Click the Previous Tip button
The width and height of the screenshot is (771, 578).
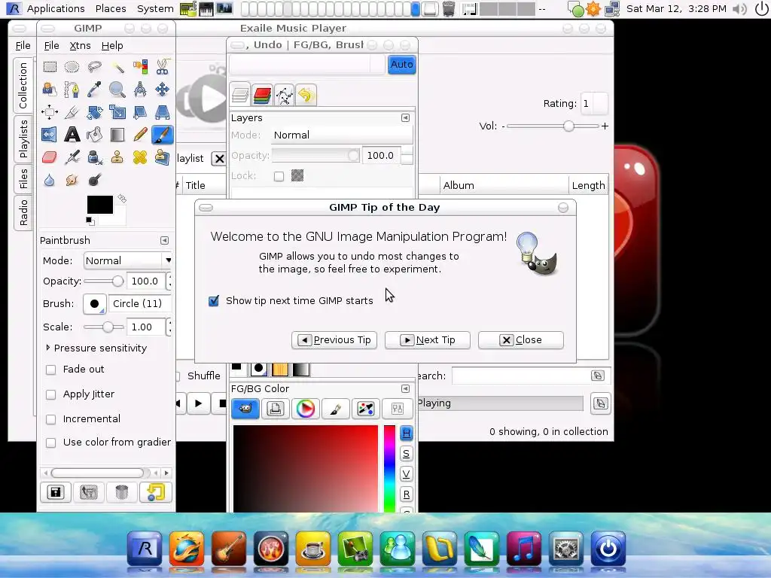pyautogui.click(x=334, y=340)
